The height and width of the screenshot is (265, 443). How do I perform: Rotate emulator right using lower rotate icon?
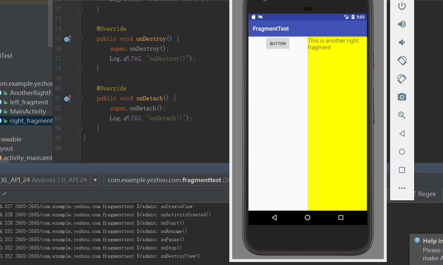pos(402,79)
